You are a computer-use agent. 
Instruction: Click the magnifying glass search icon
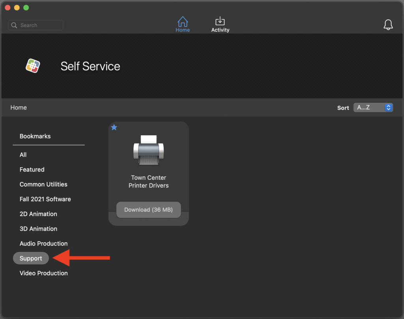click(14, 25)
